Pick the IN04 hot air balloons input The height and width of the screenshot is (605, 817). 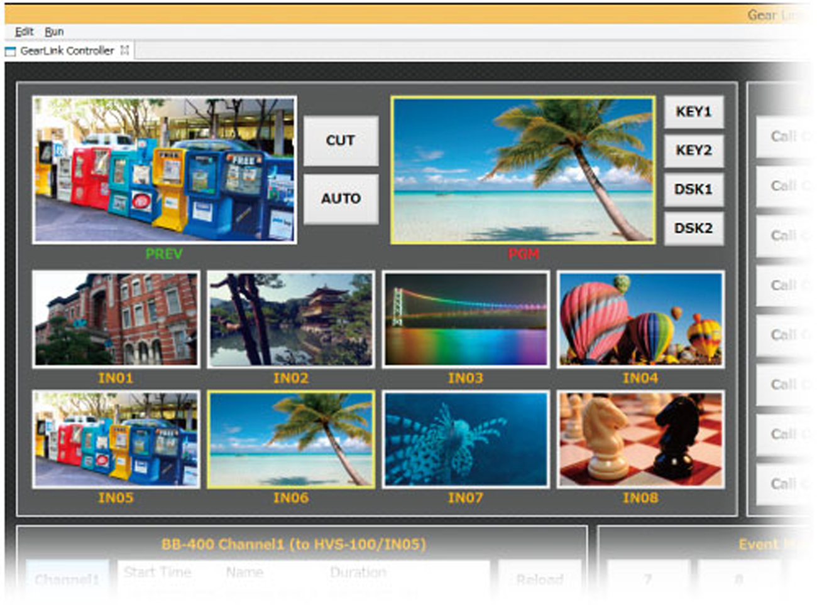(640, 319)
